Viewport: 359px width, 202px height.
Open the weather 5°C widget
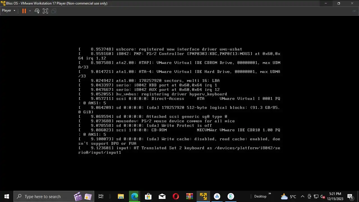pos(289,196)
